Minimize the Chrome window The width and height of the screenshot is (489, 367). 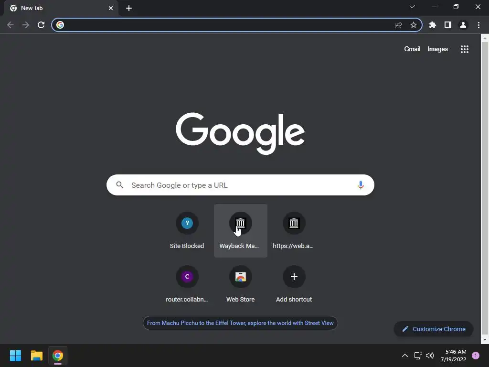pos(434,7)
